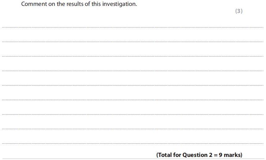
Task: Click the solid rule below the total
Action: point(133,159)
